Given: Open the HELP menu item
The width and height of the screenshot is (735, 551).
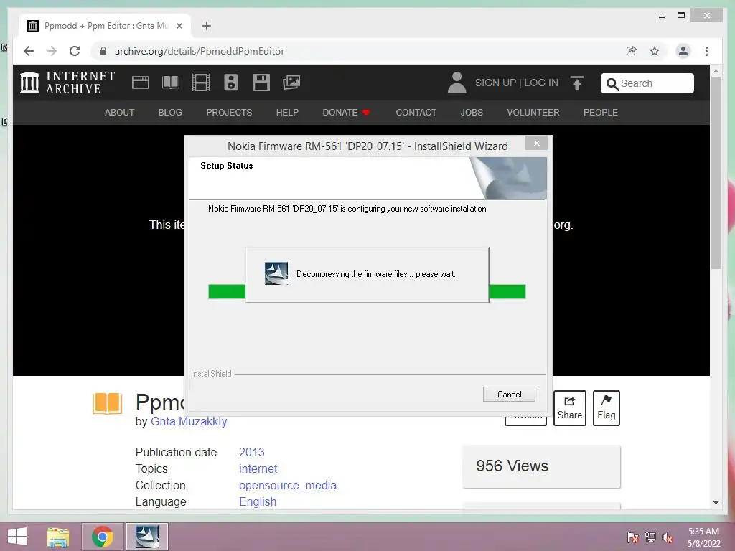Looking at the screenshot, I should tap(287, 113).
